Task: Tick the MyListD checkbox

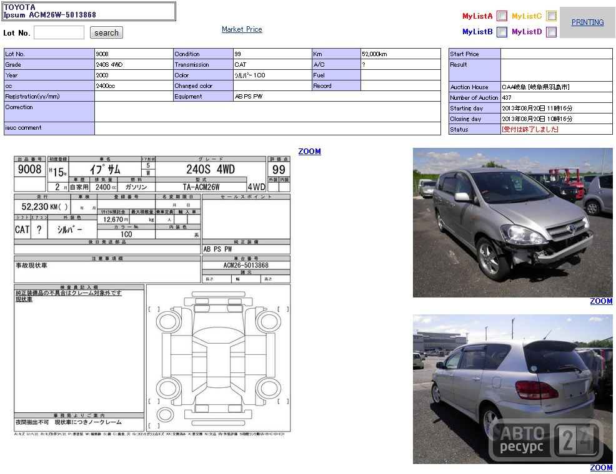Action: pyautogui.click(x=552, y=32)
